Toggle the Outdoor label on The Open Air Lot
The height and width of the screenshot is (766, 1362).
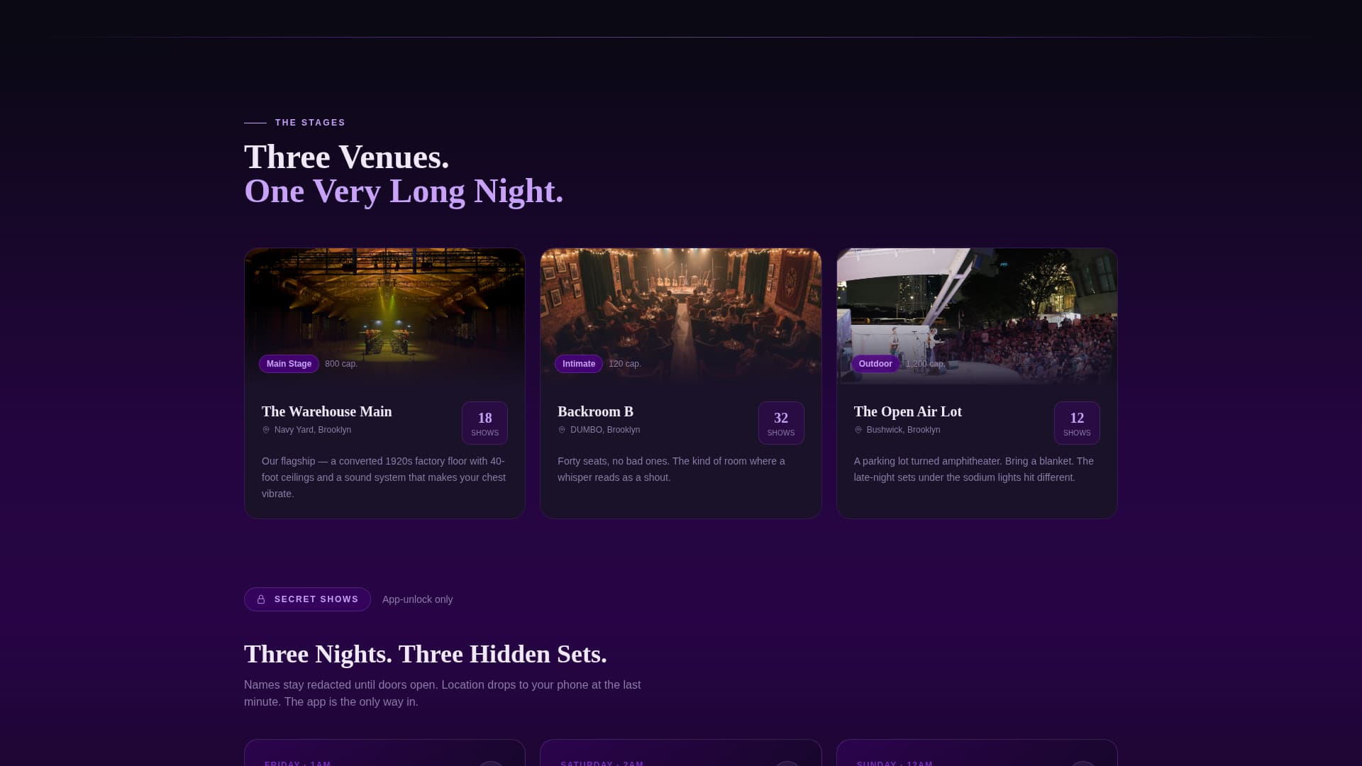pos(875,364)
